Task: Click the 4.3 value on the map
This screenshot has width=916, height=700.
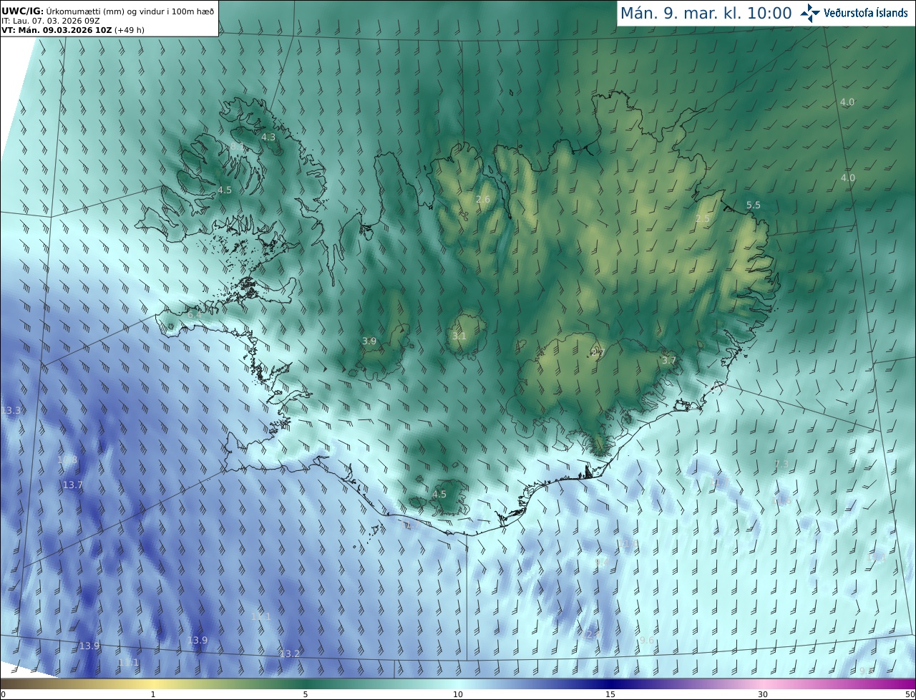Action: (x=268, y=137)
